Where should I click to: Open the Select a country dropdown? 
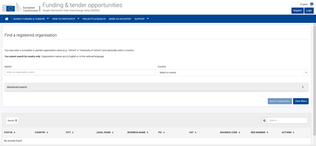[x=233, y=73]
